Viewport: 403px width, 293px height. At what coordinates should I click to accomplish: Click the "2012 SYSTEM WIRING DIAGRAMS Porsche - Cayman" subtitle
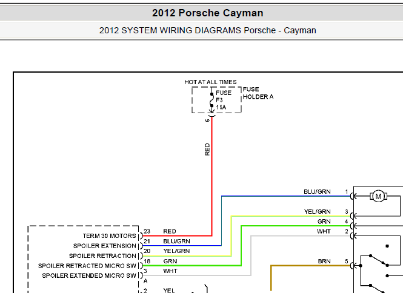(207, 30)
